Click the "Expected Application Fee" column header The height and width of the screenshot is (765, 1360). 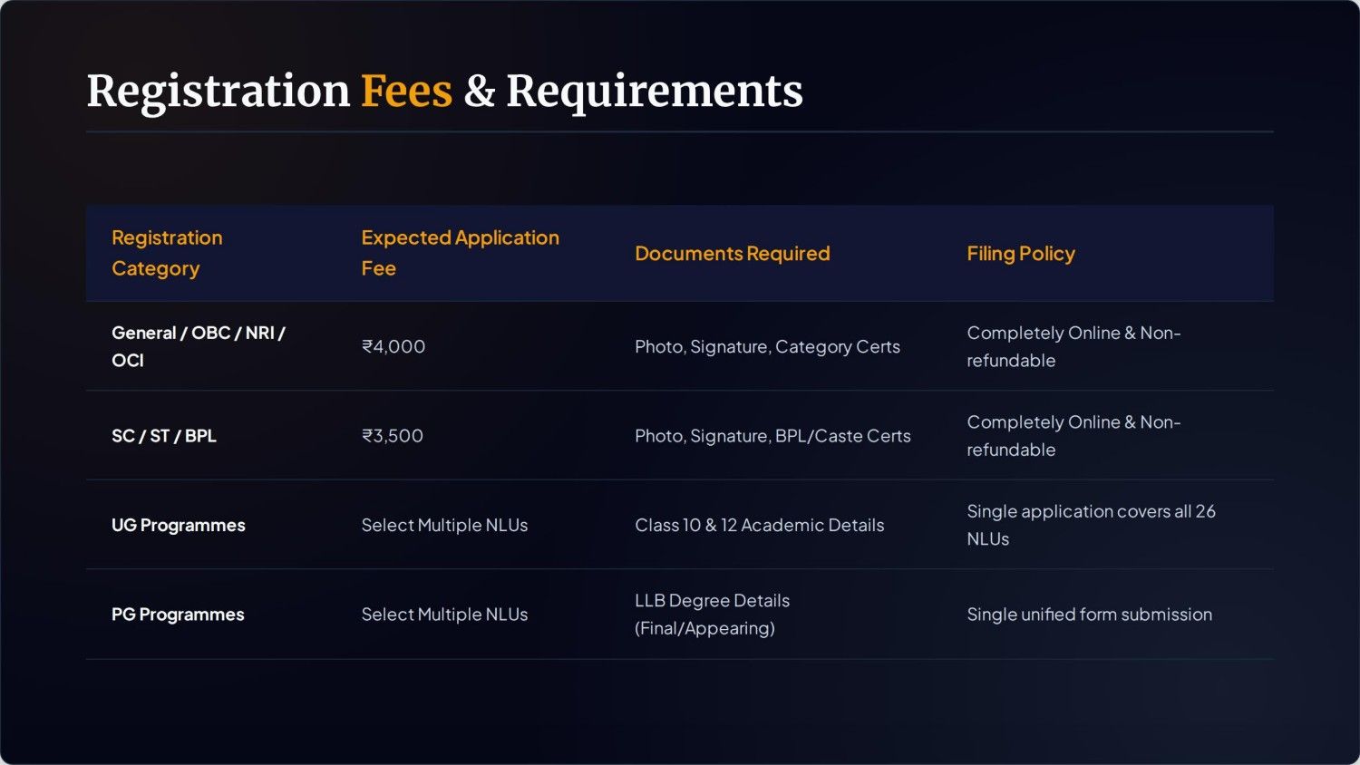(x=460, y=253)
